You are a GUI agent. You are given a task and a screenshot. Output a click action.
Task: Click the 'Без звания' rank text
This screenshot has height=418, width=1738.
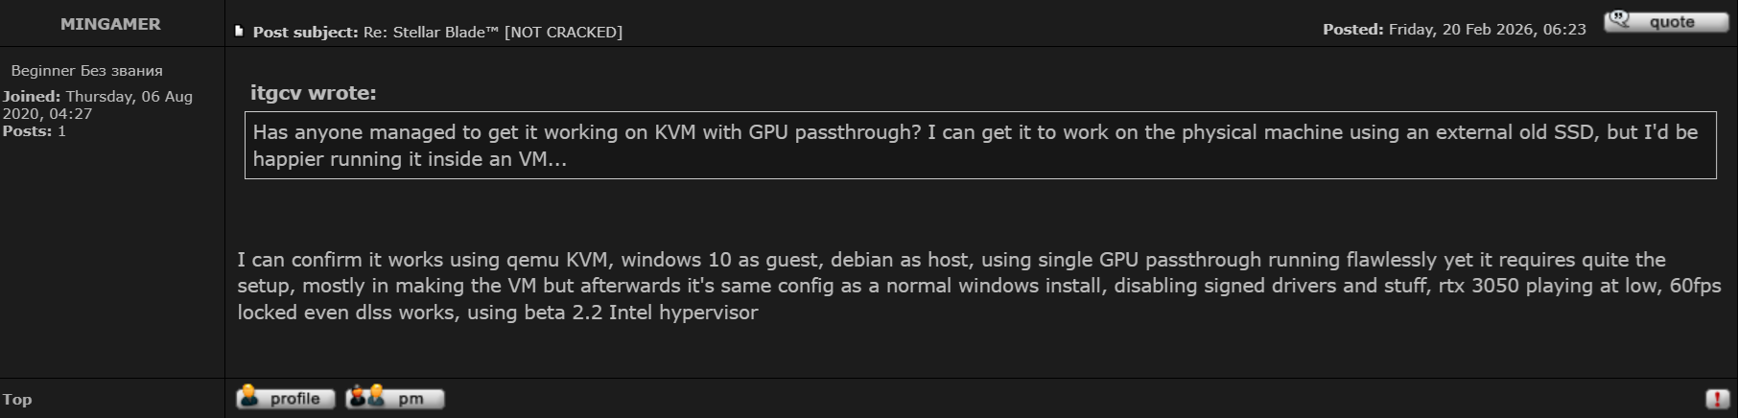(x=121, y=71)
